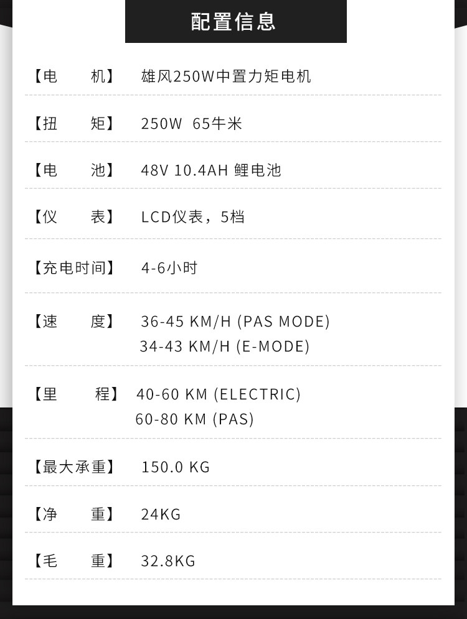Click the 34-43 KM/H (E-MODE) line
The image size is (467, 619).
click(224, 347)
